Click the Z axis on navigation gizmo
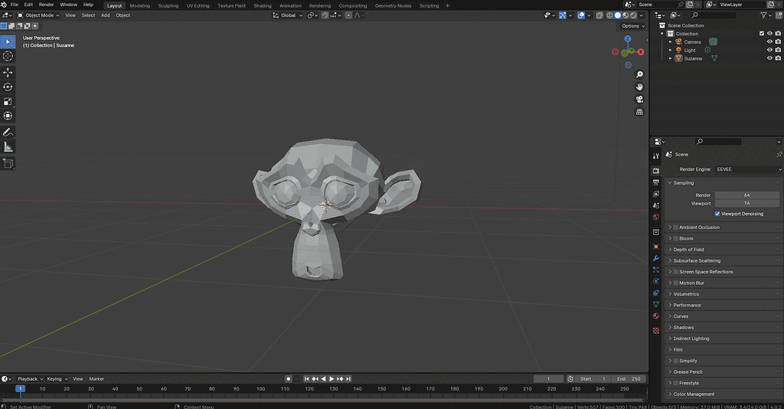The height and width of the screenshot is (409, 784). (628, 38)
